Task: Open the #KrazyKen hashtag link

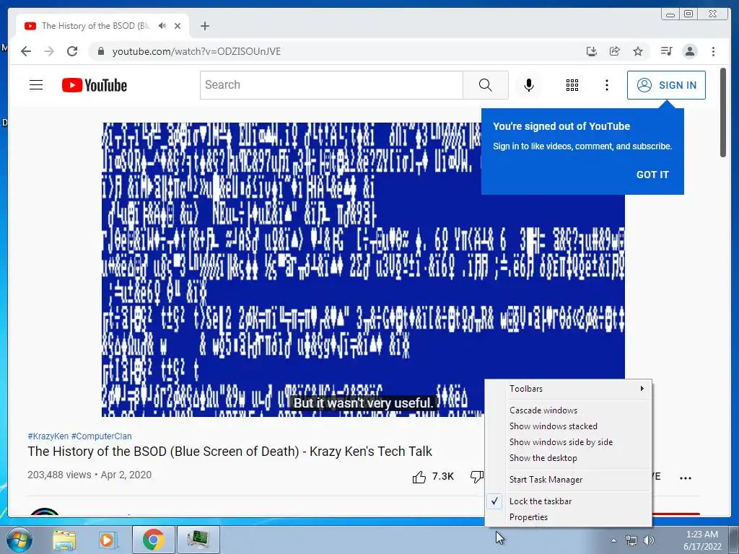Action: coord(48,436)
